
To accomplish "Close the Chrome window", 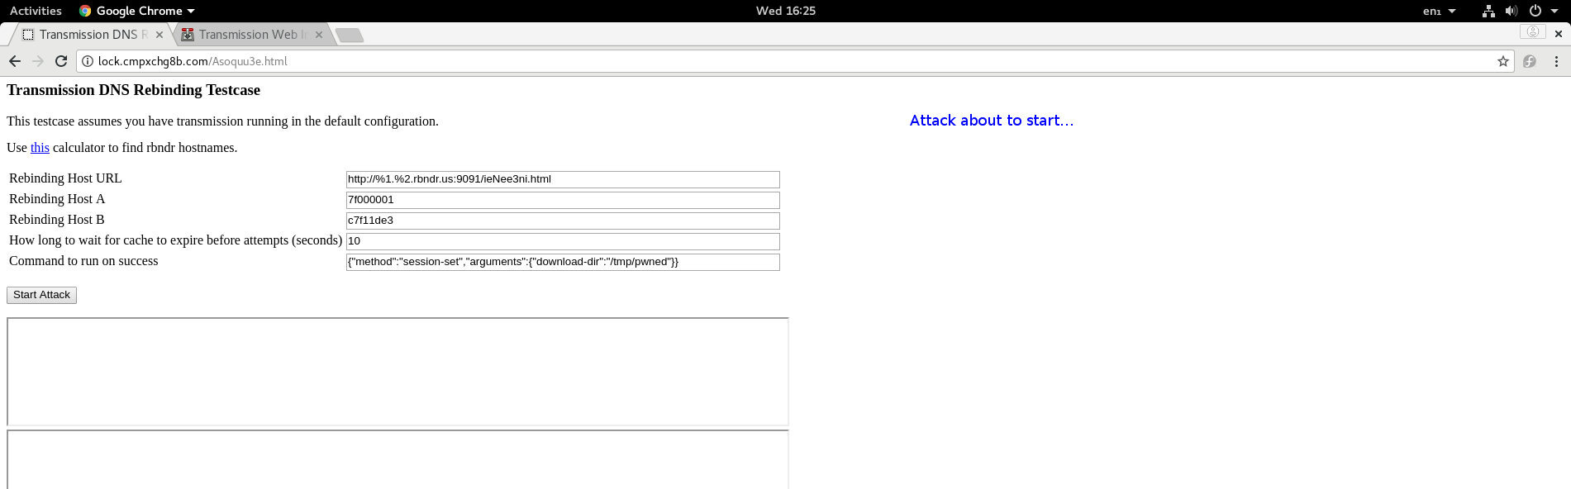I will click(x=1559, y=34).
